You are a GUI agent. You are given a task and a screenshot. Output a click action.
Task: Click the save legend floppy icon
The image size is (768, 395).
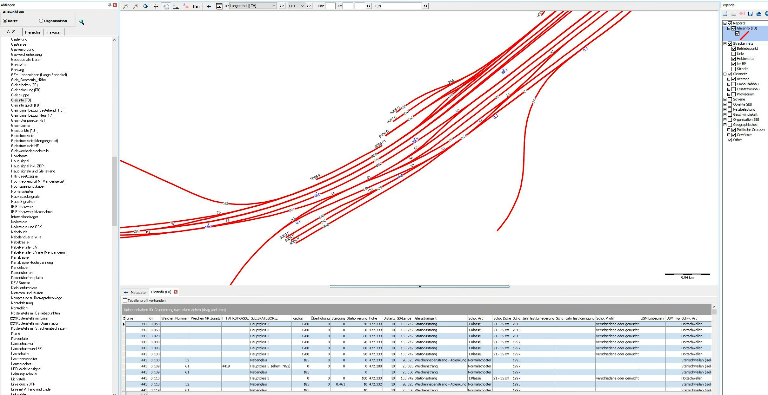click(750, 14)
